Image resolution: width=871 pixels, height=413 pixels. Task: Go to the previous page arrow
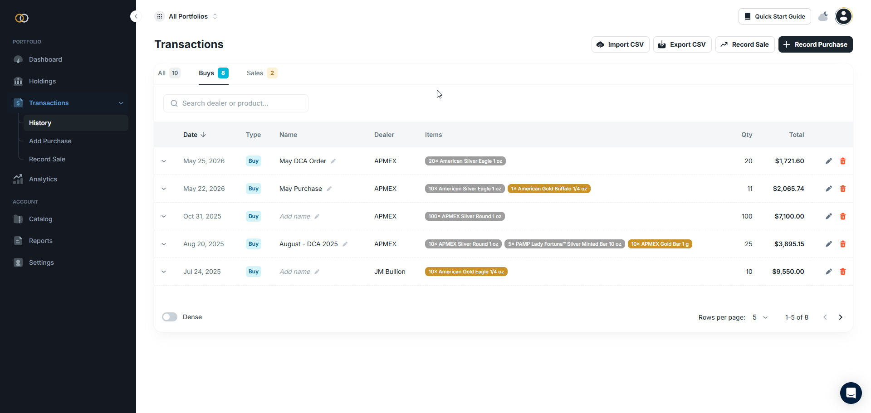pyautogui.click(x=825, y=317)
